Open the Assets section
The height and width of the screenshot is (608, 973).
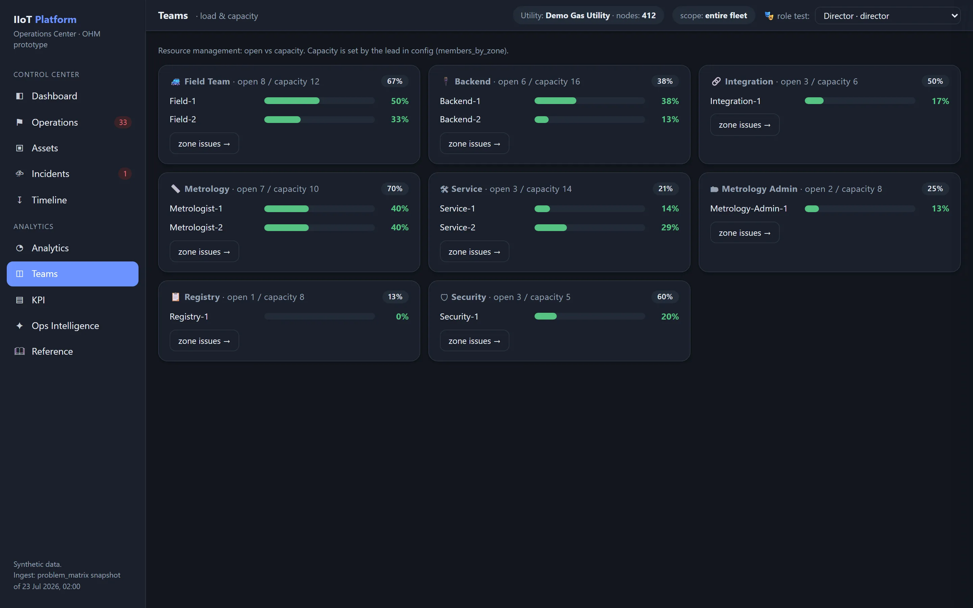[x=73, y=148]
